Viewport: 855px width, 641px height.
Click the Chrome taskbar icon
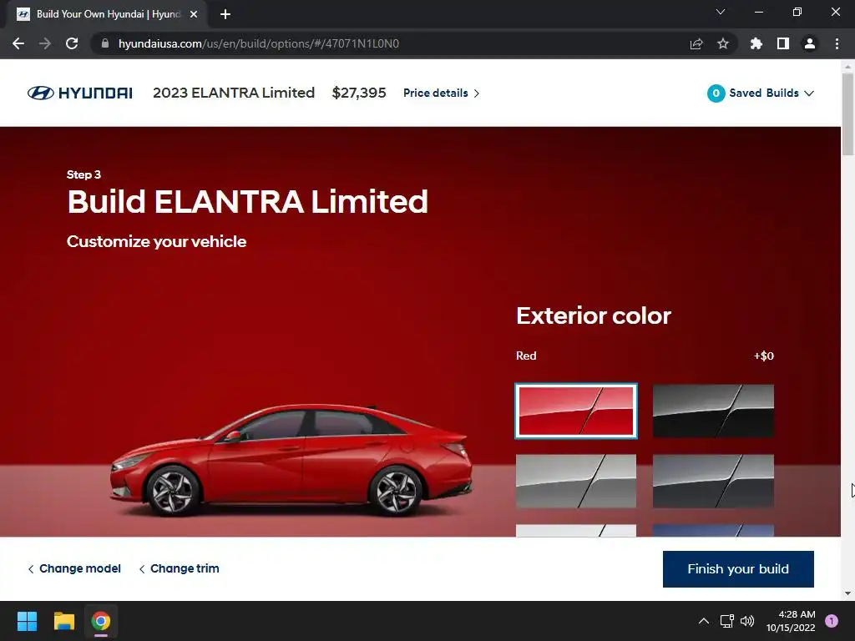tap(101, 621)
